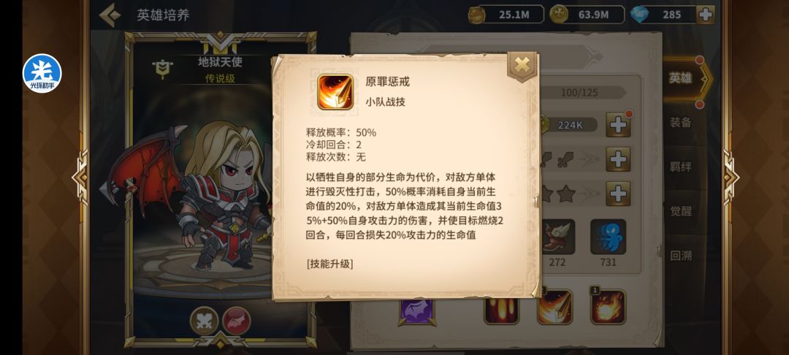Open the 光环助手 floating assistant icon

pyautogui.click(x=42, y=74)
